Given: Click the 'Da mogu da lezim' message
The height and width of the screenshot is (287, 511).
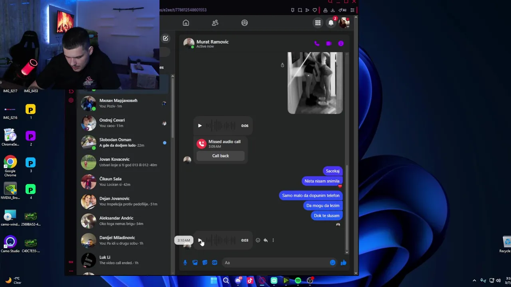Looking at the screenshot, I should (x=323, y=206).
